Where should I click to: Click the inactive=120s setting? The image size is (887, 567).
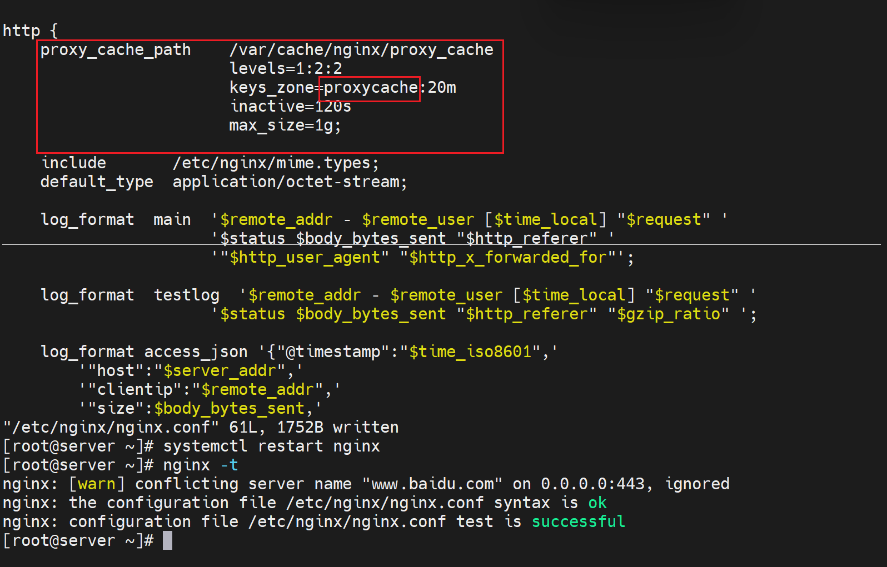tap(290, 107)
